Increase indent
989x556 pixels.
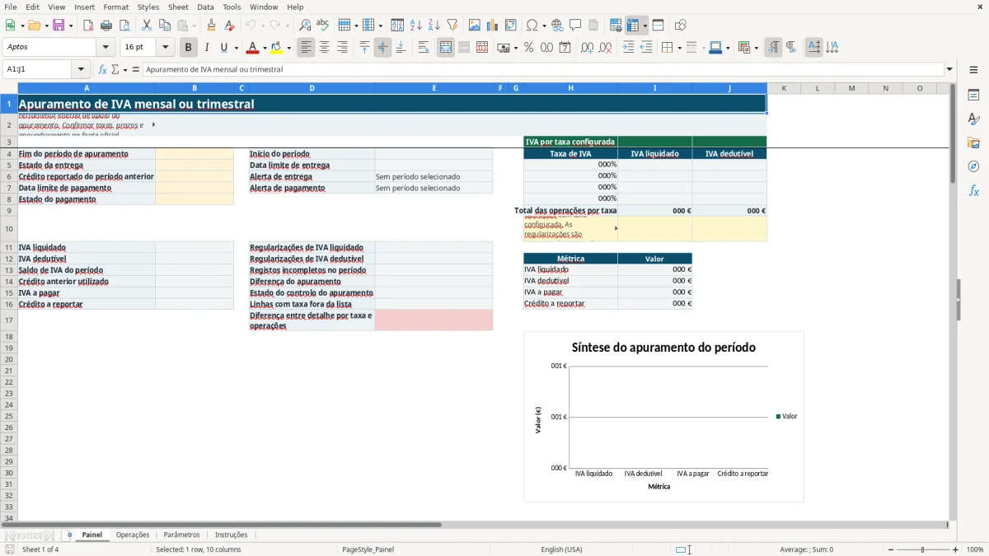pyautogui.click(x=628, y=48)
